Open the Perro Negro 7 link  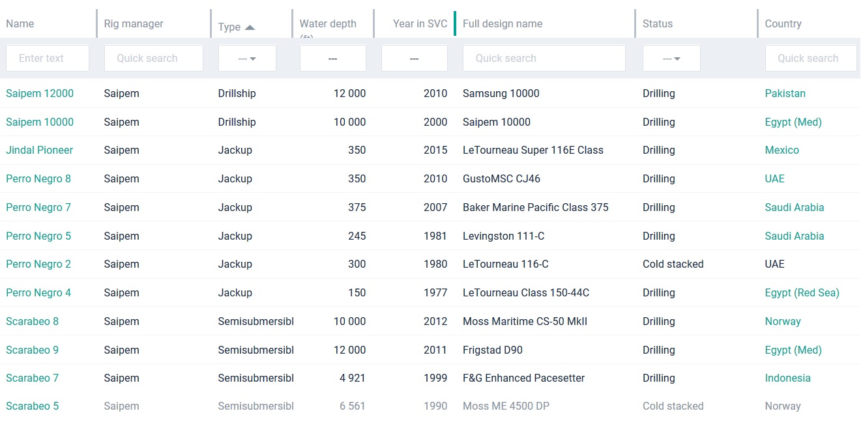coord(38,208)
